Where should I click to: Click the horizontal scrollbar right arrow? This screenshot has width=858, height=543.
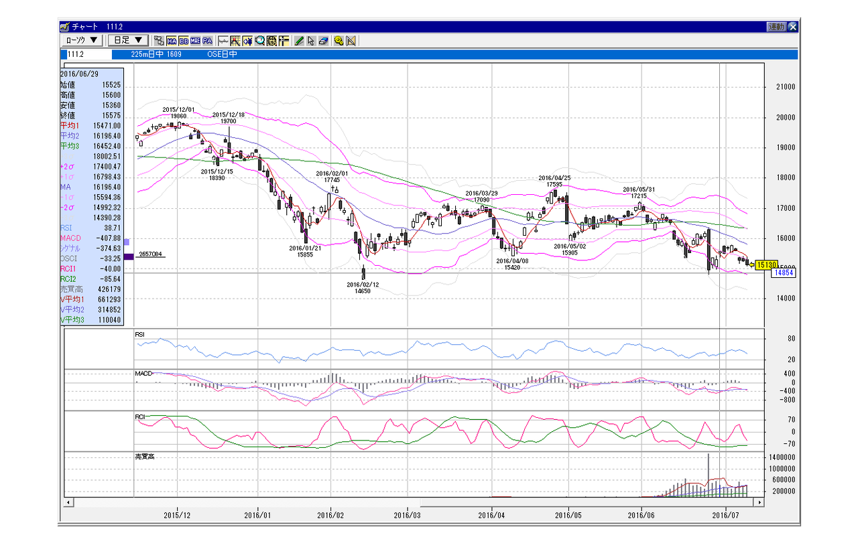pyautogui.click(x=759, y=501)
